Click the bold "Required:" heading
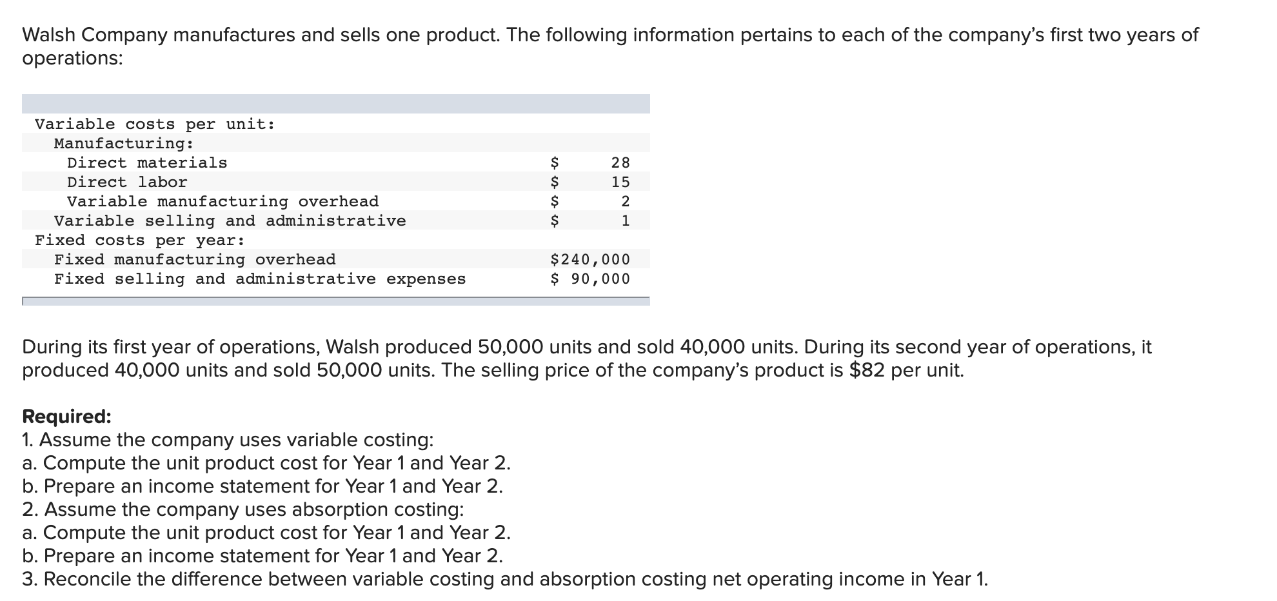This screenshot has height=601, width=1277. [x=66, y=417]
